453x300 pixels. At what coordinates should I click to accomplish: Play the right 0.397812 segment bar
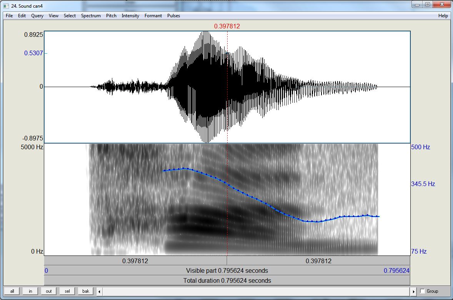pyautogui.click(x=318, y=261)
